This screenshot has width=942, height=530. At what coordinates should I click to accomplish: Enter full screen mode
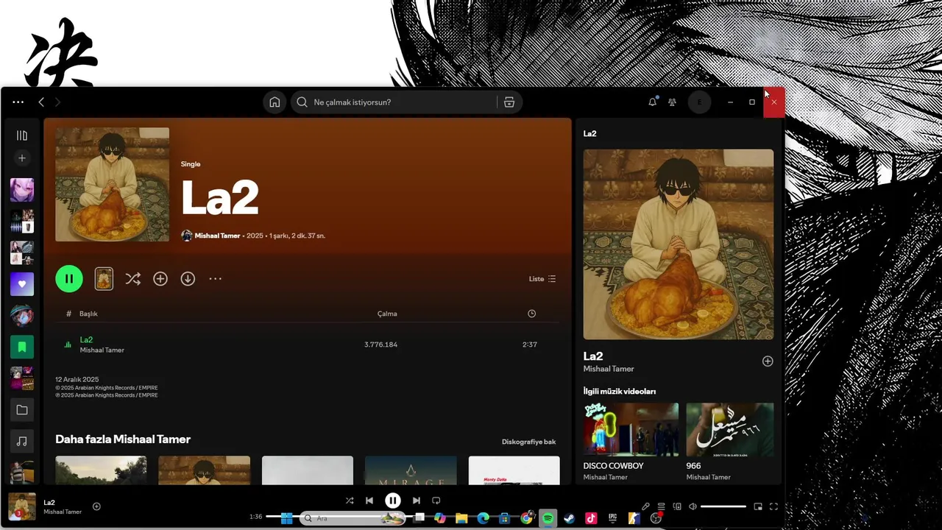[773, 506]
